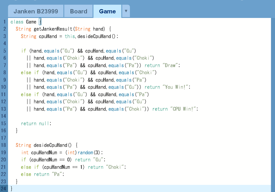Open the Board tab
This screenshot has width=275, height=192.
pyautogui.click(x=78, y=11)
